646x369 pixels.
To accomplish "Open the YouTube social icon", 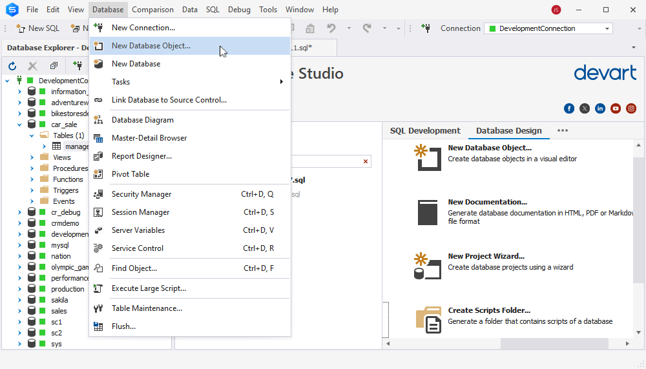I will tap(616, 108).
